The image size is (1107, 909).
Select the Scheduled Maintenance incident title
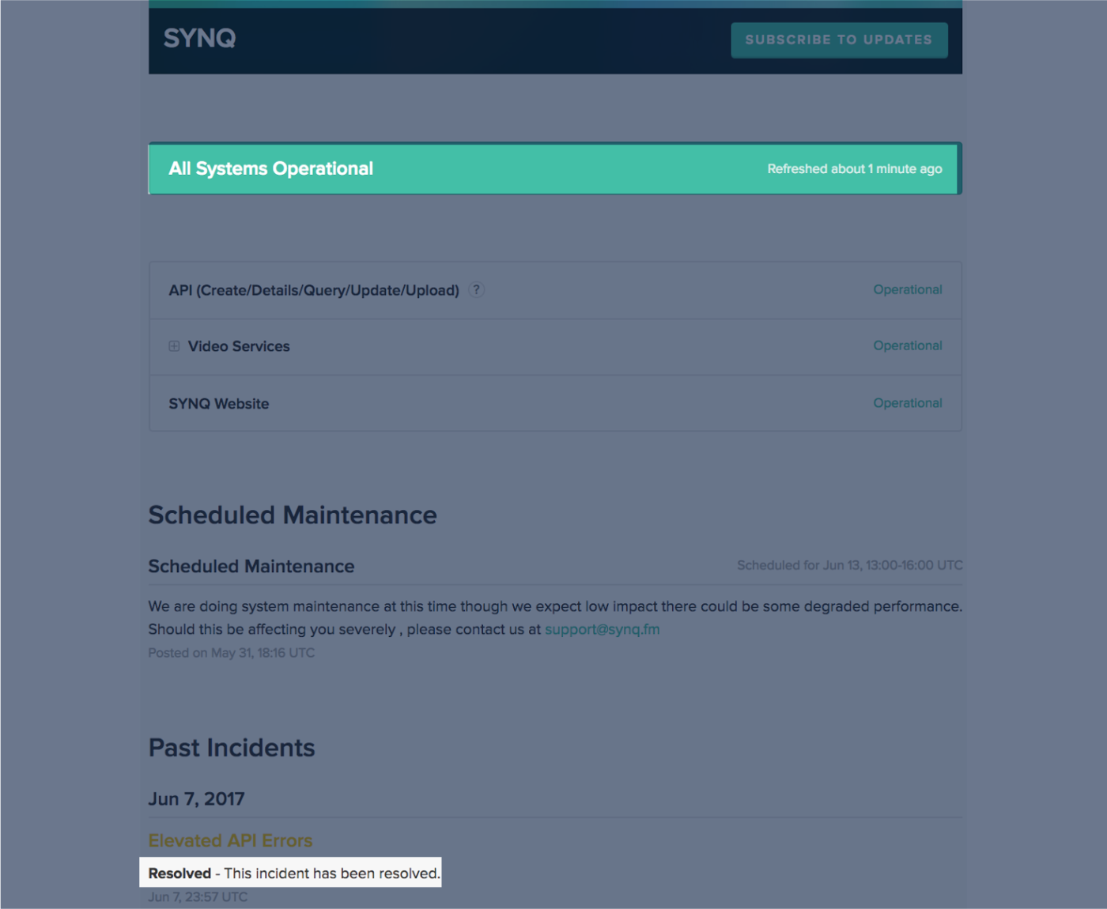[251, 566]
